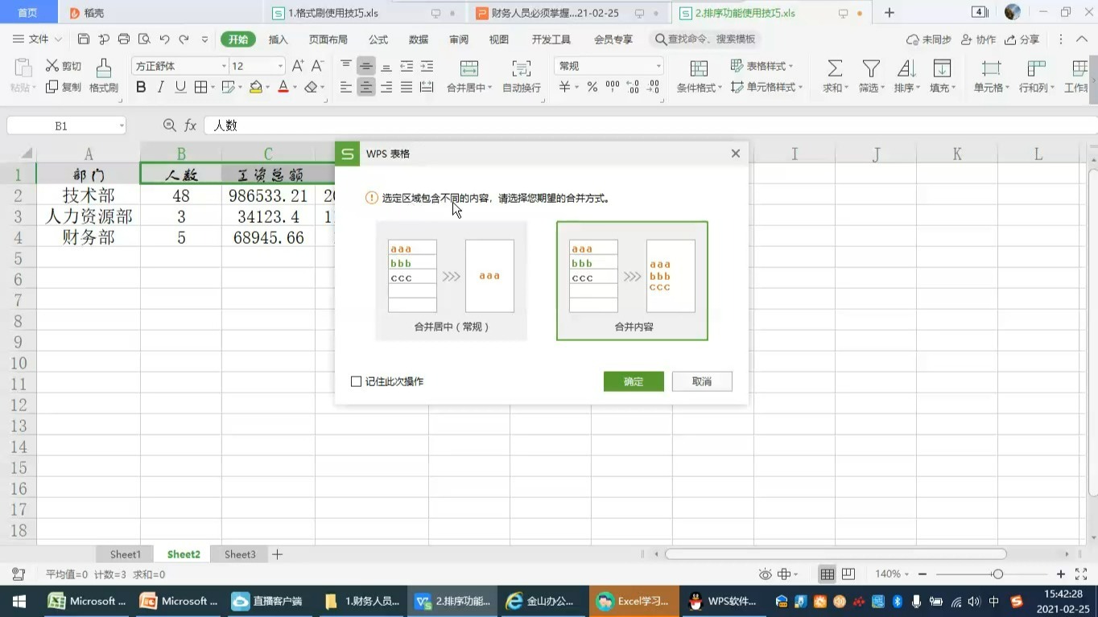Screen dimensions: 1098x617
Task: Add a new sheet with plus button
Action: [277, 554]
